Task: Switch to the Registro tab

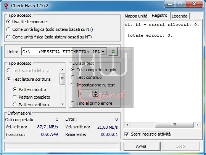Action: pyautogui.click(x=159, y=15)
